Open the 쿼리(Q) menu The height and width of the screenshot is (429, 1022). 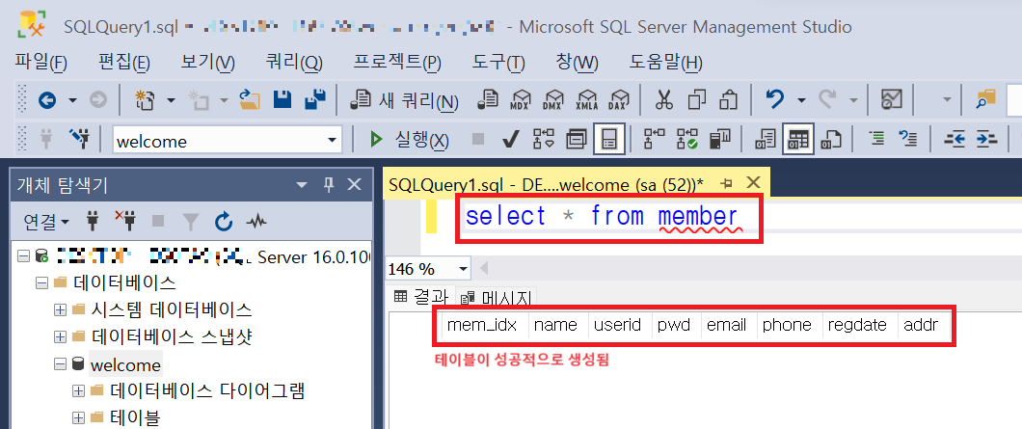pyautogui.click(x=294, y=63)
